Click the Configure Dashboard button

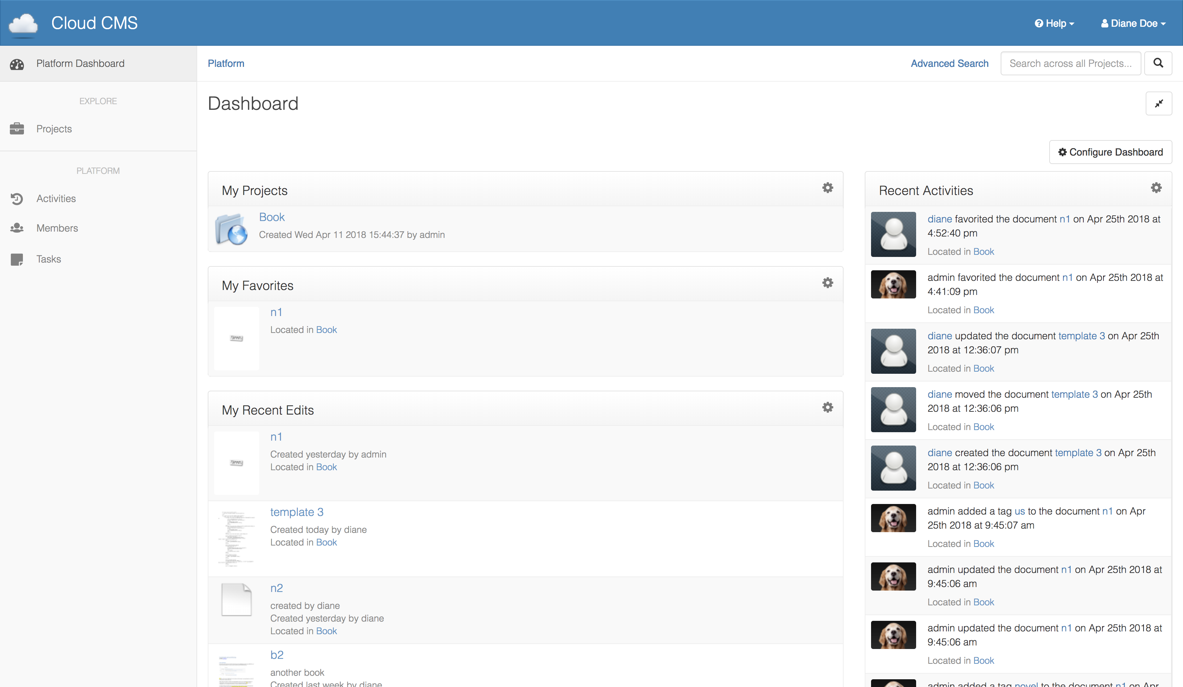(x=1110, y=152)
